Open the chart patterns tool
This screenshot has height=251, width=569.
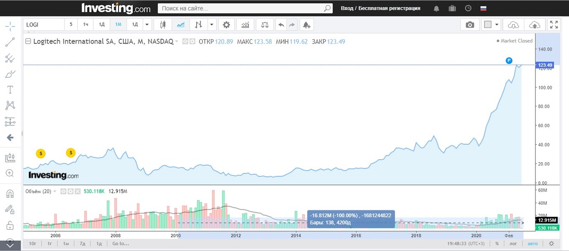point(10,105)
